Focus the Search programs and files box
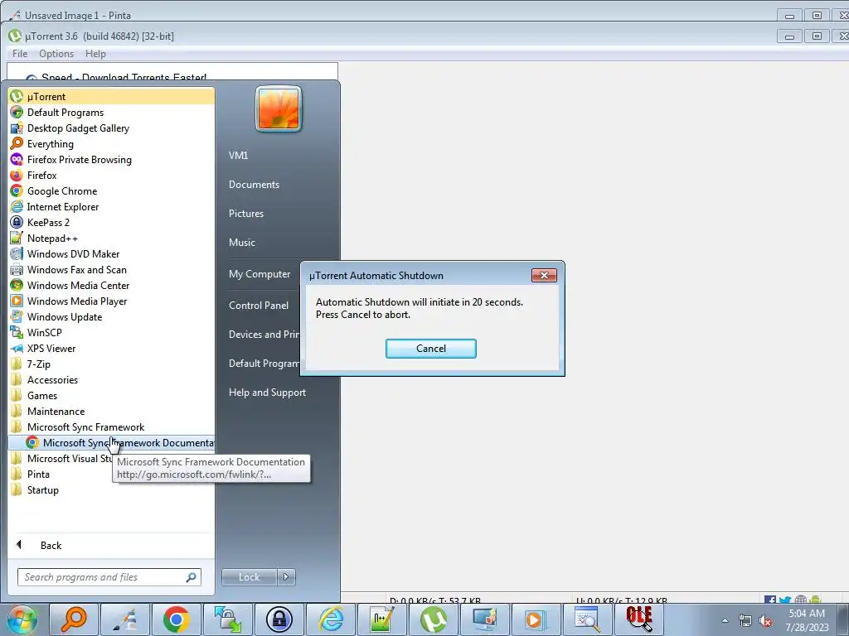Viewport: 849px width, 636px height. pyautogui.click(x=109, y=577)
